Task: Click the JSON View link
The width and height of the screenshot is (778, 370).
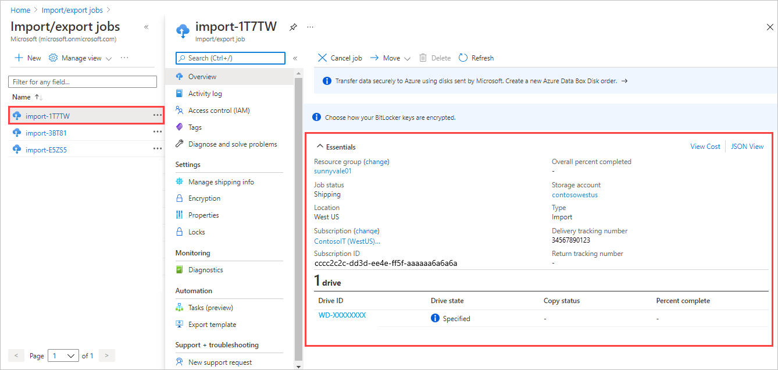Action: [x=747, y=146]
